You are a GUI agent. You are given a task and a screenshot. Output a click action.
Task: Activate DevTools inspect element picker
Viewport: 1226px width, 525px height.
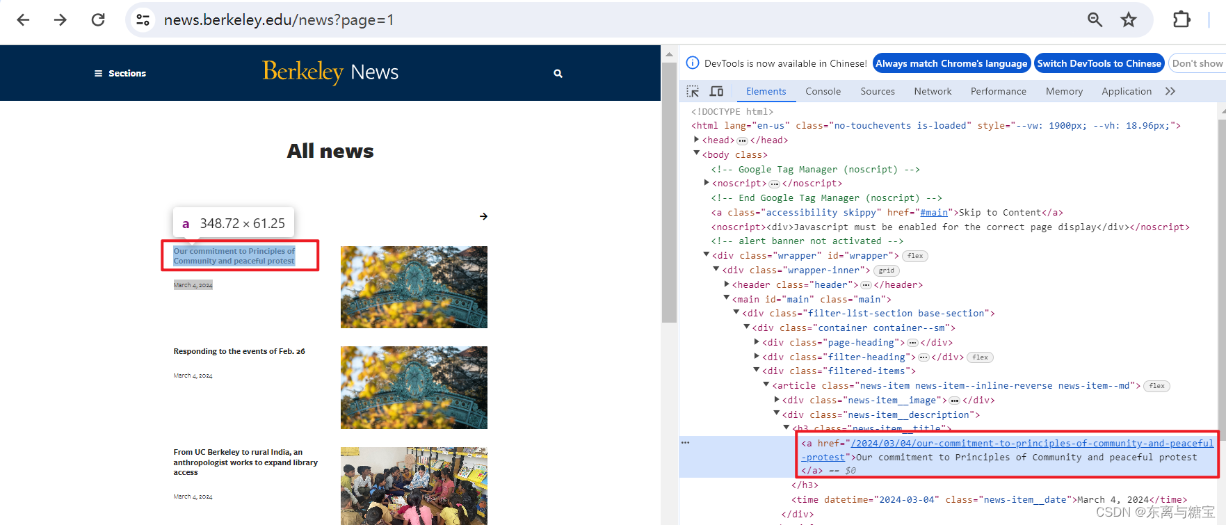[693, 91]
